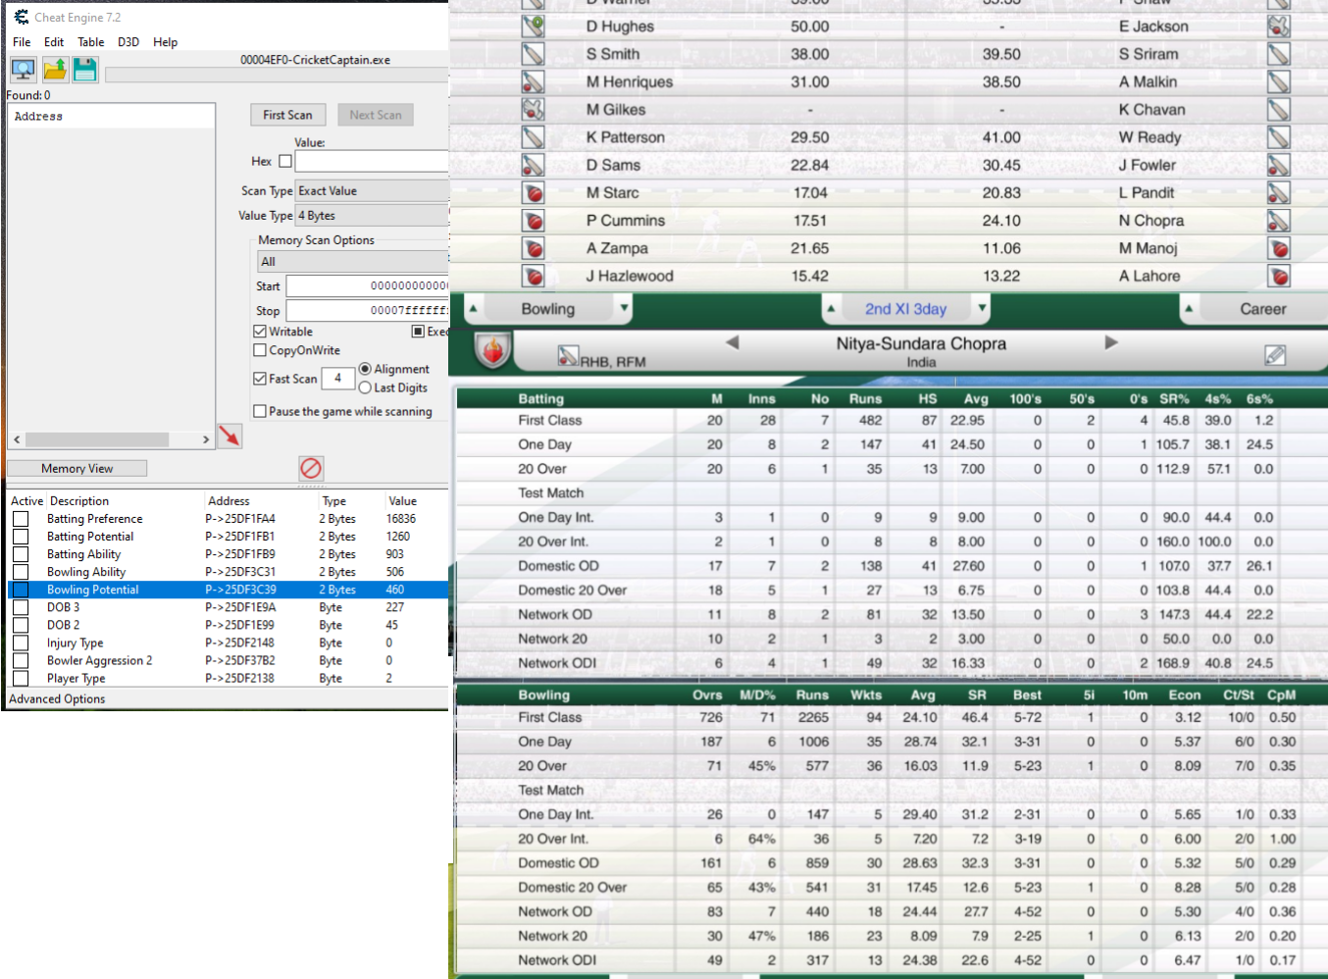
Task: Click down arrow beside 2nd XI 3day
Action: tap(982, 308)
